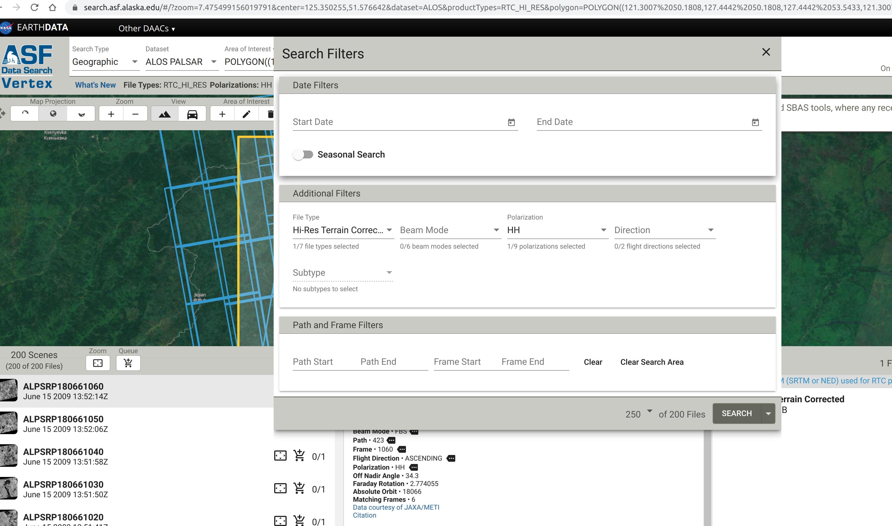This screenshot has height=526, width=892.
Task: Enable the Seasonal Search toggle
Action: (303, 154)
